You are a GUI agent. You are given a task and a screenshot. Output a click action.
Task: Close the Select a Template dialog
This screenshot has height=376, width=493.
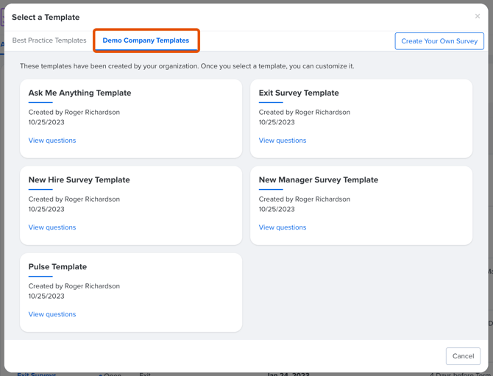click(x=477, y=16)
